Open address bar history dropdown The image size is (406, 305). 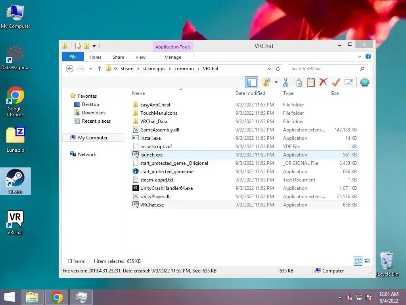pos(269,69)
